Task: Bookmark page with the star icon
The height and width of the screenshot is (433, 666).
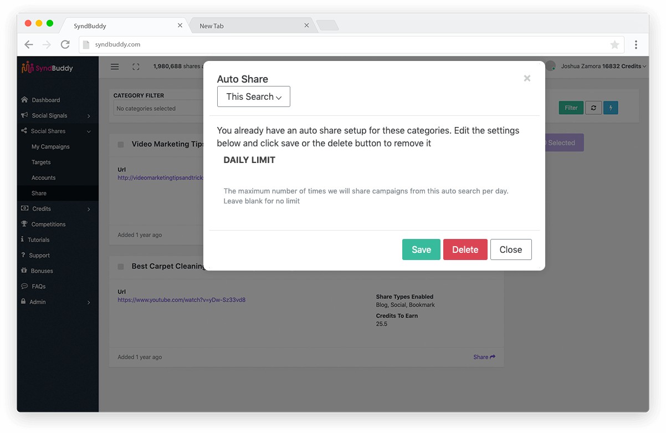Action: coord(614,44)
